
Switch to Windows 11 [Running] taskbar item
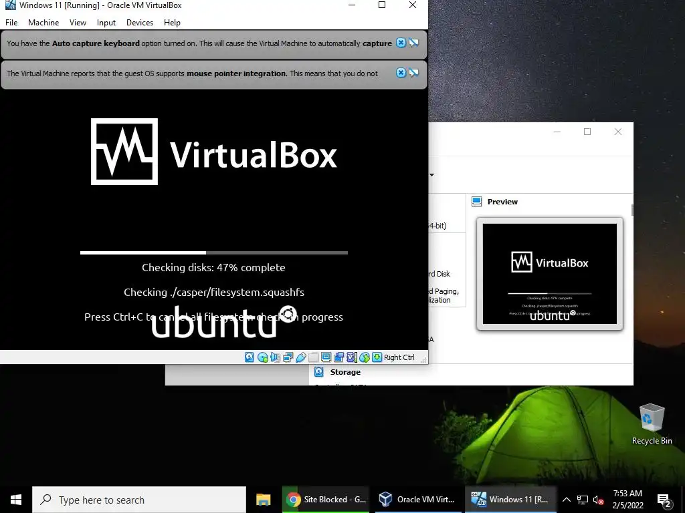(x=510, y=500)
